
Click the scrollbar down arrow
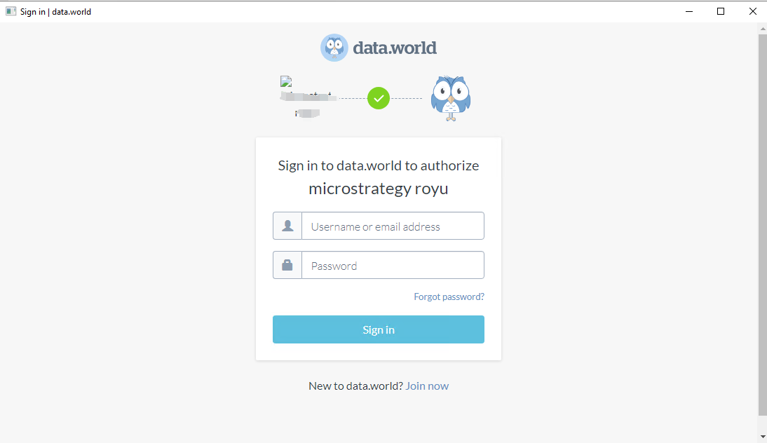tap(761, 435)
